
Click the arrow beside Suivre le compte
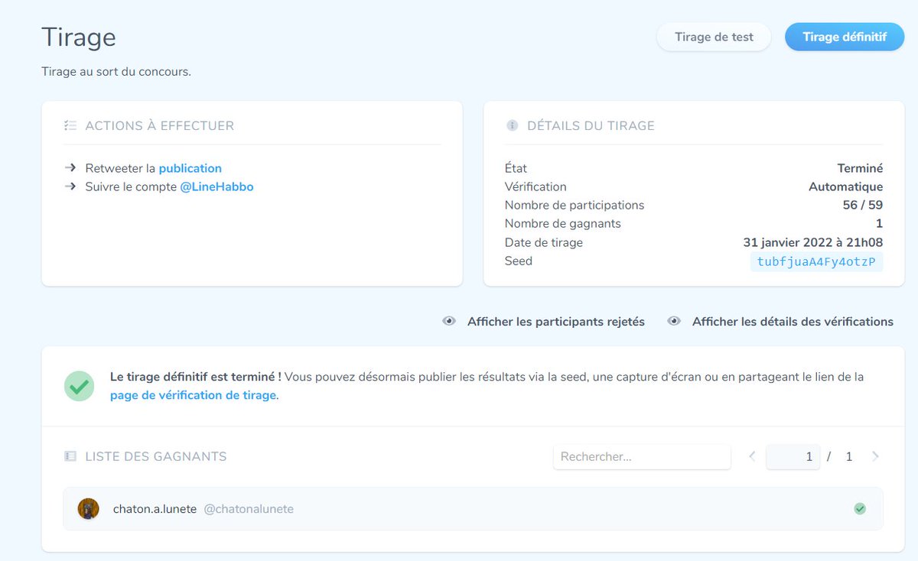70,186
